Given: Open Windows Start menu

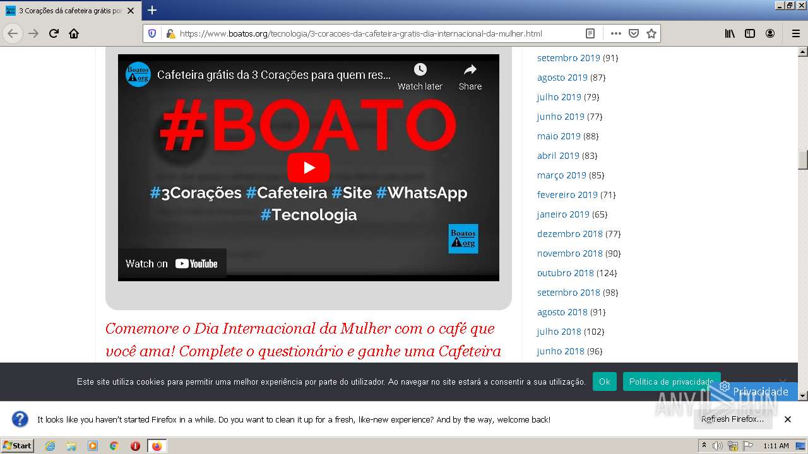Looking at the screenshot, I should [x=17, y=446].
